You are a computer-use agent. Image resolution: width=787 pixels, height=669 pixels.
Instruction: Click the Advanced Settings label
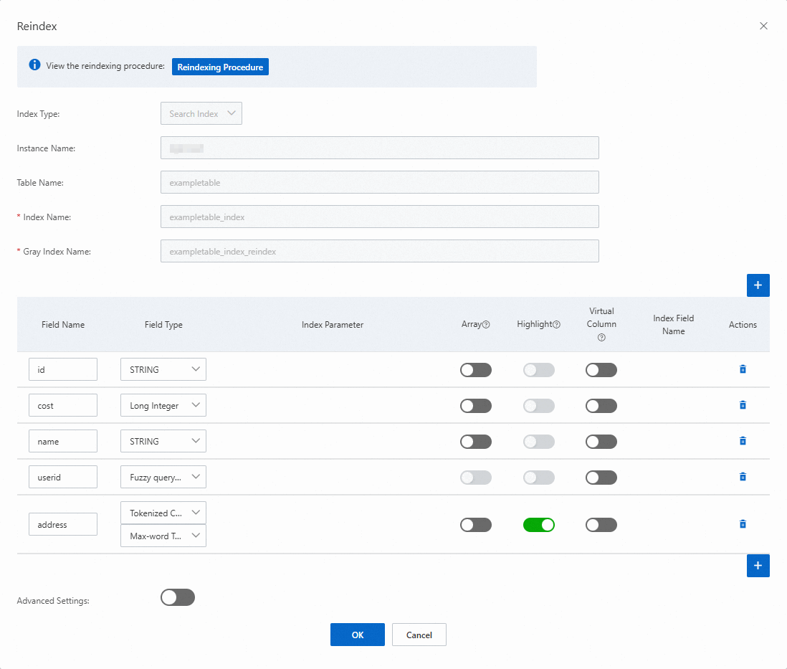coord(53,601)
